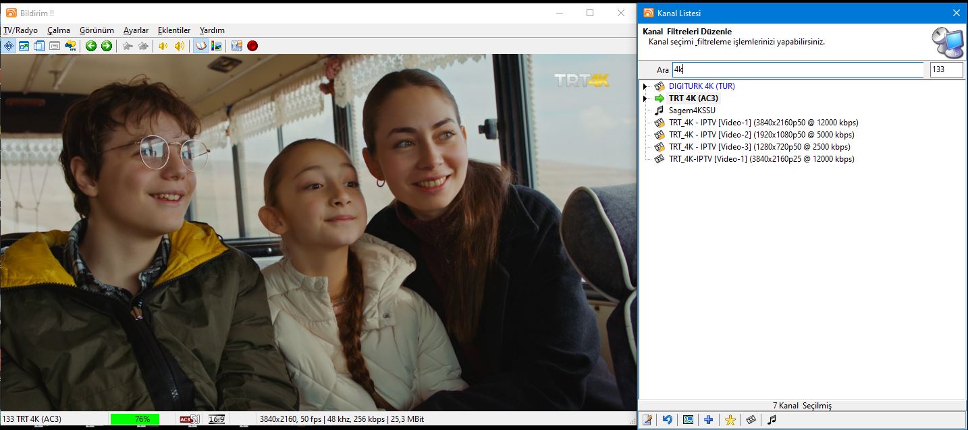
Task: Click the 133 TRT 4K (AC3) status text
Action: click(x=32, y=419)
